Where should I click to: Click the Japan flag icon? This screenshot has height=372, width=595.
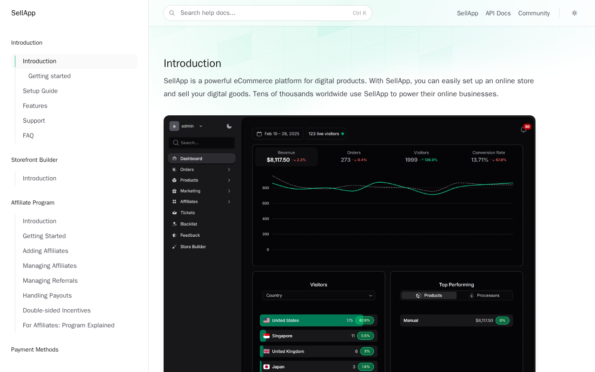tap(266, 367)
